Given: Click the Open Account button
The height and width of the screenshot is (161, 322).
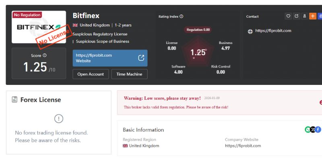Looking at the screenshot, I should tap(91, 74).
